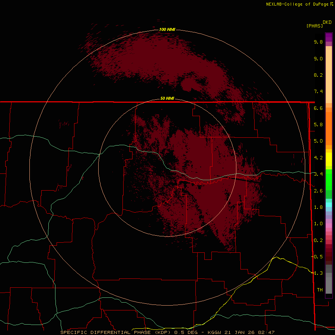Screen dimensions: 335x335
Task: Click the [PHAS] legend unit label
Action: click(315, 26)
